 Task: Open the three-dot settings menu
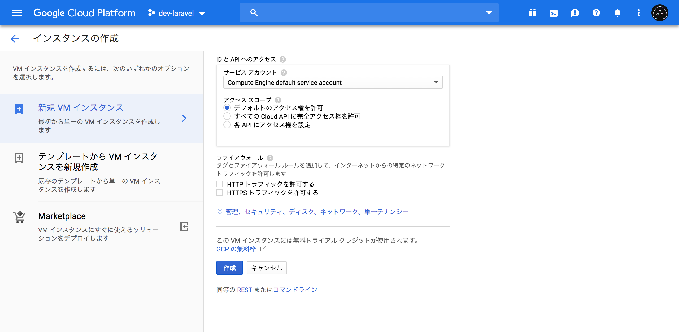[x=638, y=13]
